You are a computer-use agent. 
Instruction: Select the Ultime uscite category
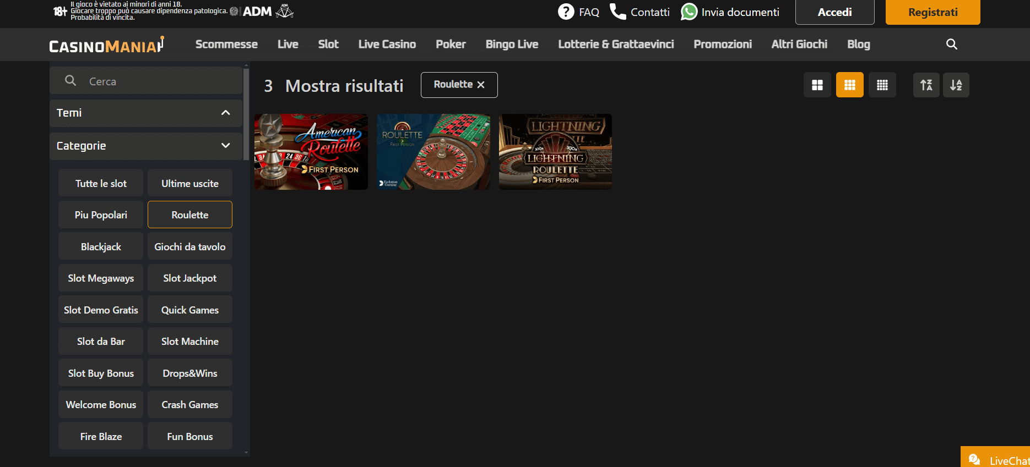coord(190,183)
